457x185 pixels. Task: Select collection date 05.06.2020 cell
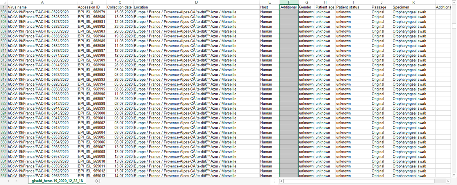120,84
